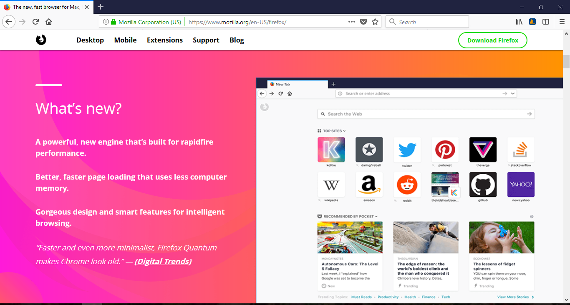Select the Support menu item

coord(206,40)
